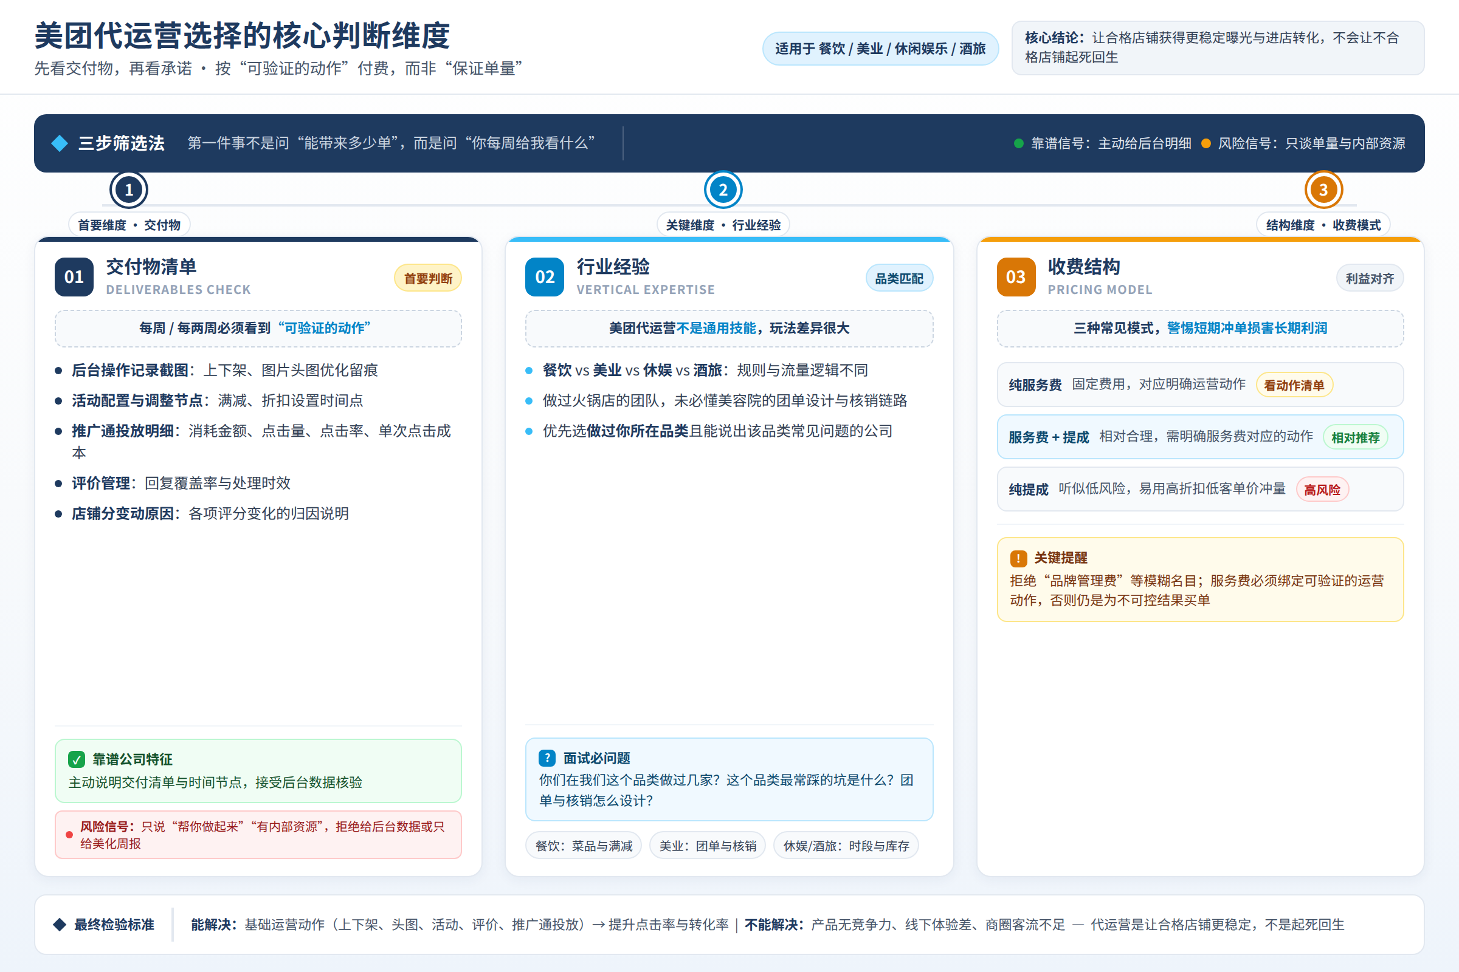Select step circle number 1
Screen dimensions: 1459x972
[x=128, y=190]
